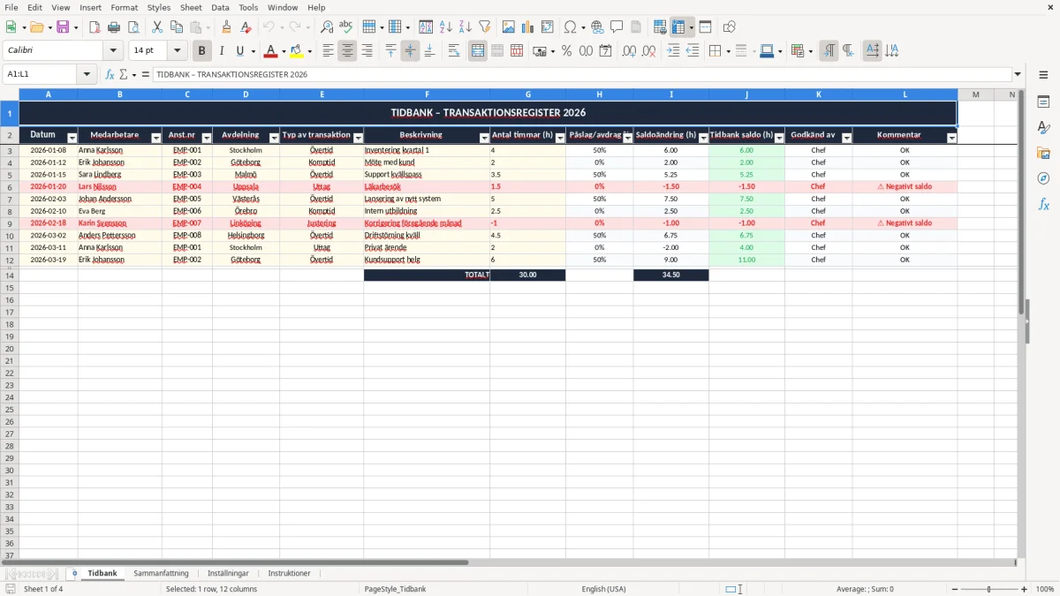The width and height of the screenshot is (1060, 596).
Task: Click the Save document icon
Action: click(x=63, y=27)
